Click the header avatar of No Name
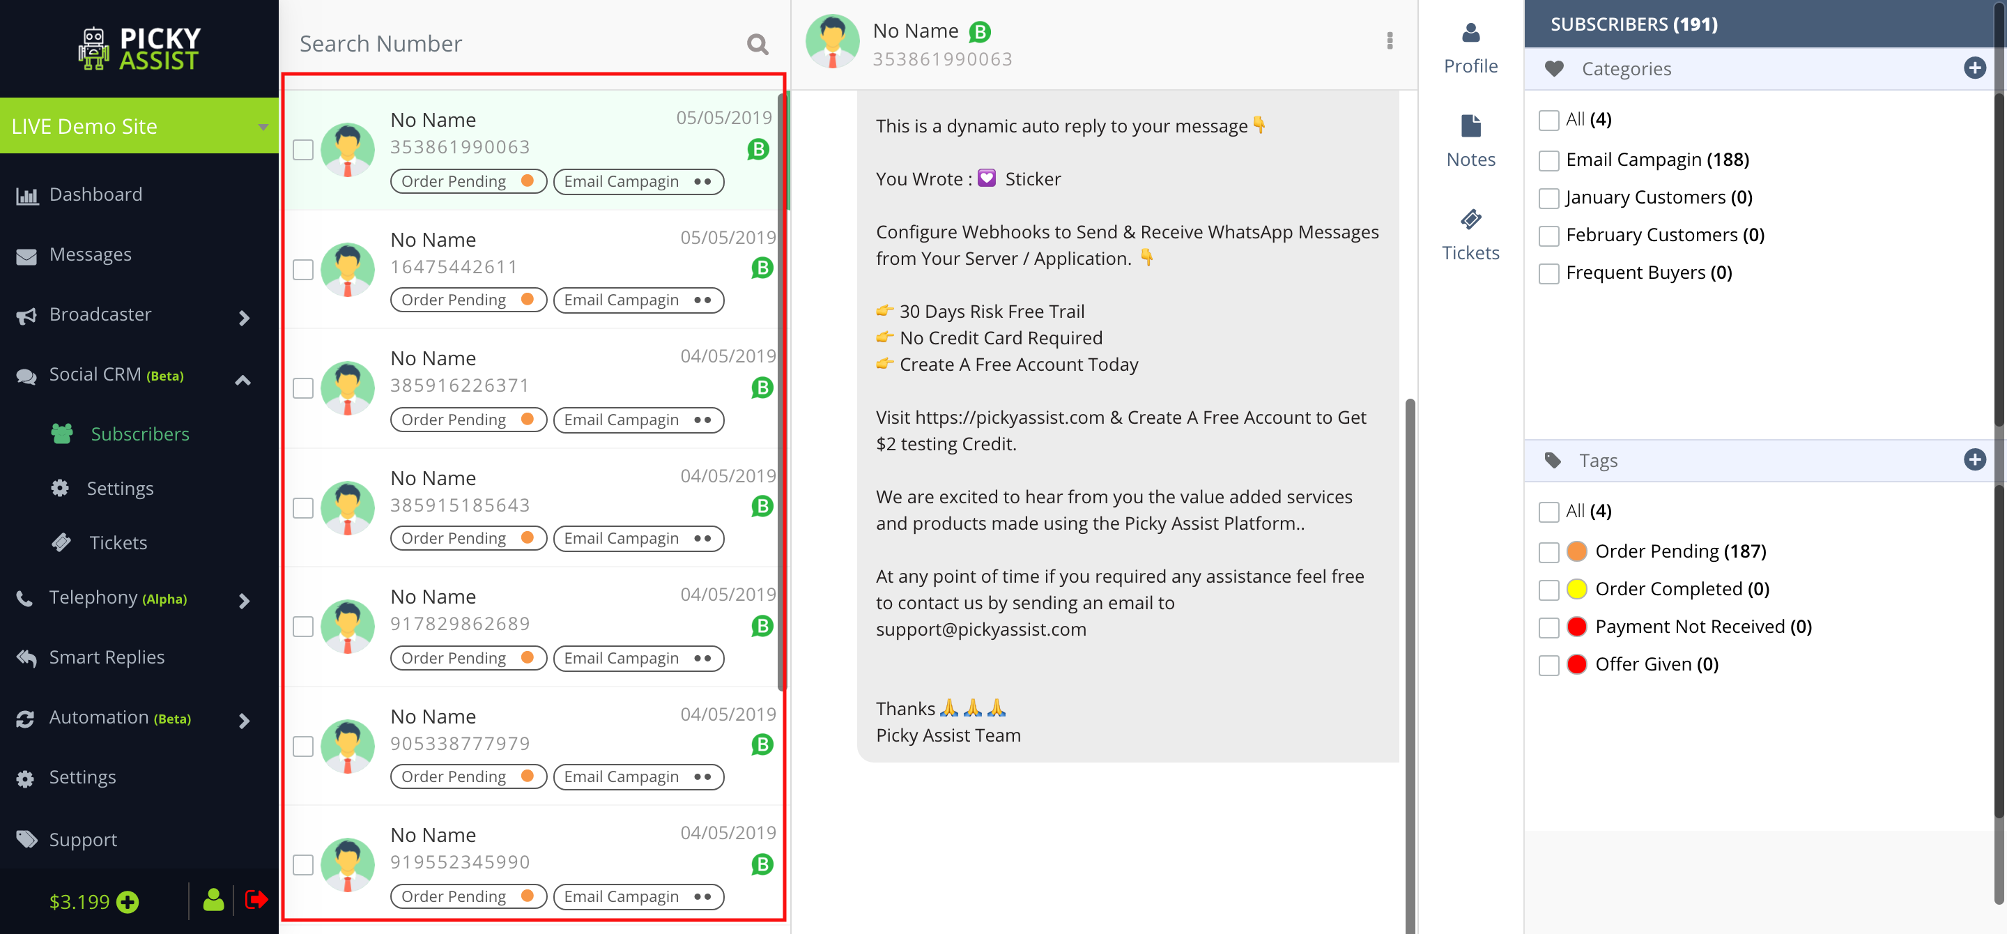2007x934 pixels. tap(832, 41)
